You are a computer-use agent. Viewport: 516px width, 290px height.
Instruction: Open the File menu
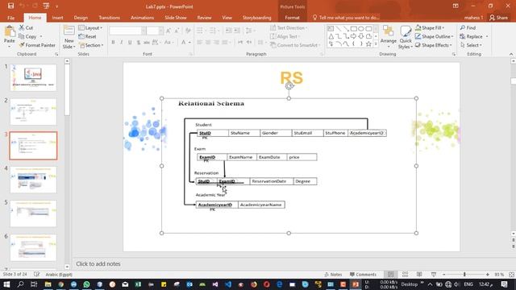pos(10,18)
